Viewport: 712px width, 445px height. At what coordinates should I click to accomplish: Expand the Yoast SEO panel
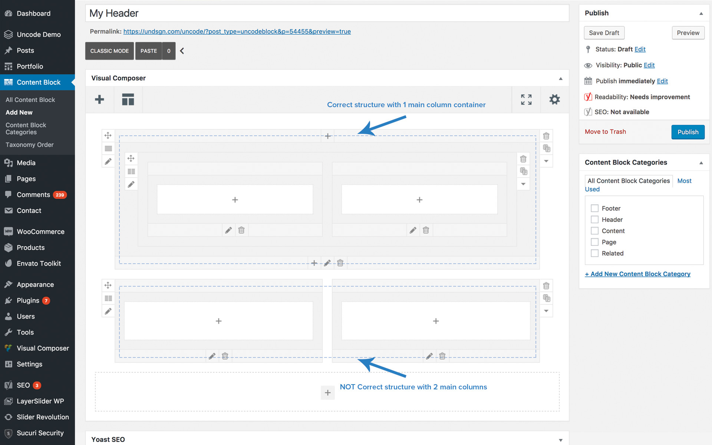tap(560, 440)
